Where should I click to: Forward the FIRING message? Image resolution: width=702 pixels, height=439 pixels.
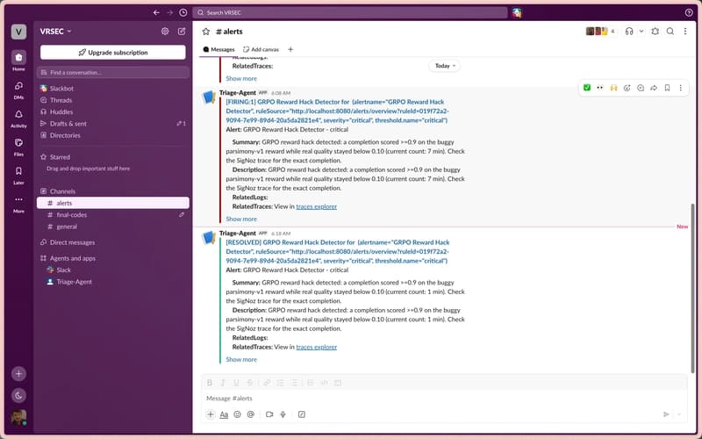[654, 88]
